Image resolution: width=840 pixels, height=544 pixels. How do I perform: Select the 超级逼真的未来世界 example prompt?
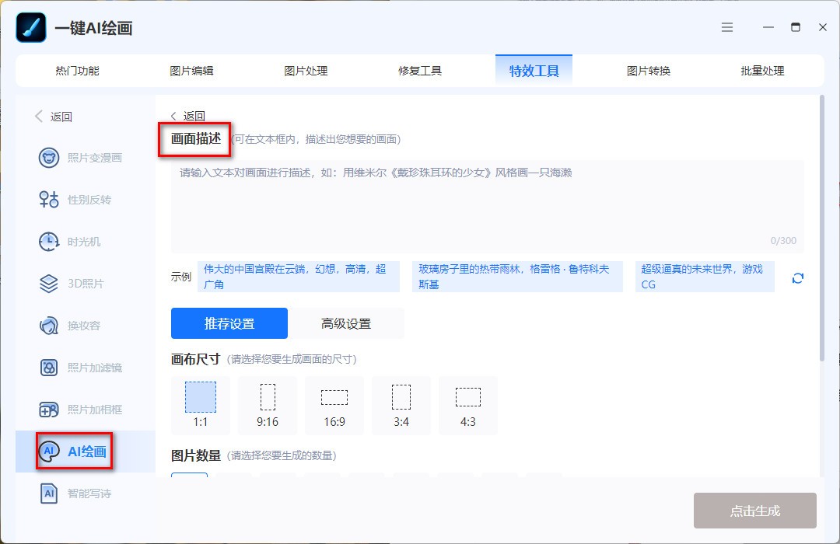(x=704, y=277)
